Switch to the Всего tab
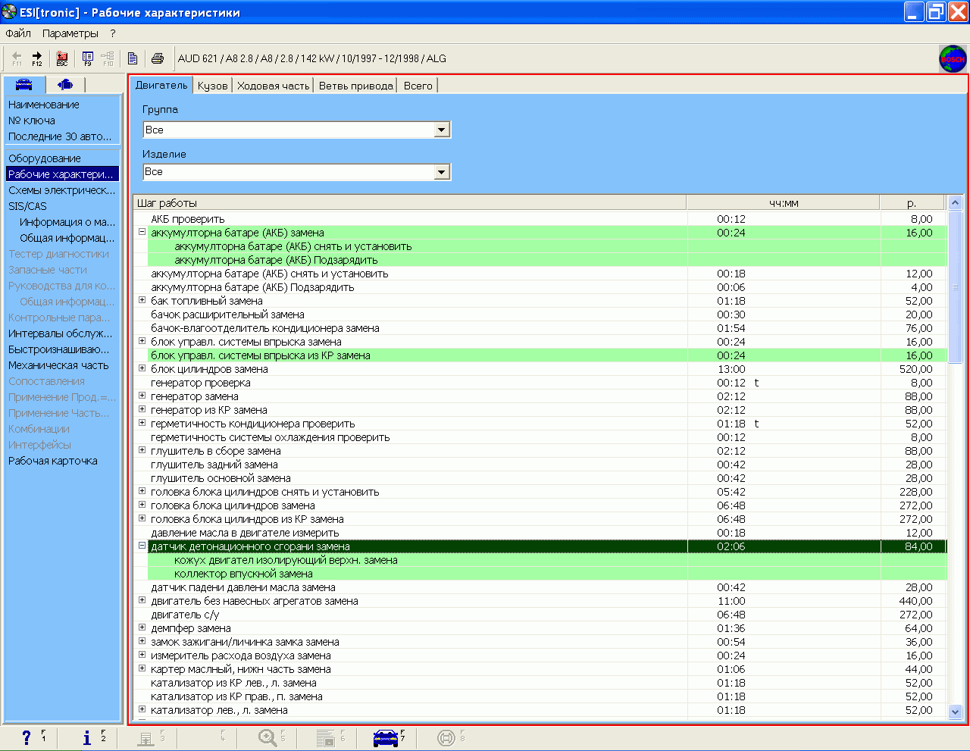970x751 pixels. tap(418, 86)
